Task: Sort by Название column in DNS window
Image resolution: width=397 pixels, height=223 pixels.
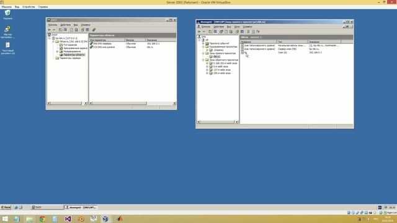Action: coord(259,42)
